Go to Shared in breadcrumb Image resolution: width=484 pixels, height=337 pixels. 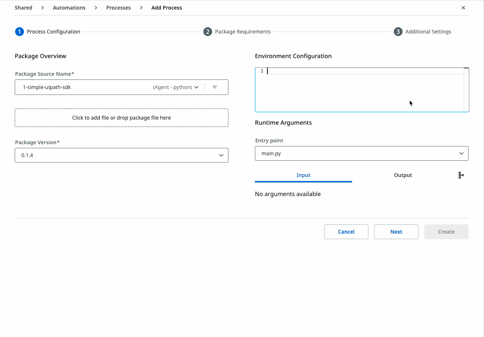[x=24, y=8]
